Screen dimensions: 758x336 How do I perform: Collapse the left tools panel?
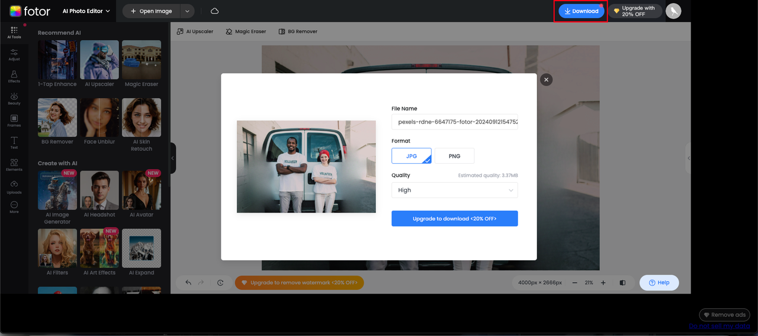[173, 158]
